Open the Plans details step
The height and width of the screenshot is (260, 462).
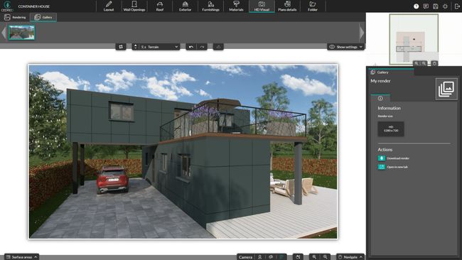click(287, 6)
